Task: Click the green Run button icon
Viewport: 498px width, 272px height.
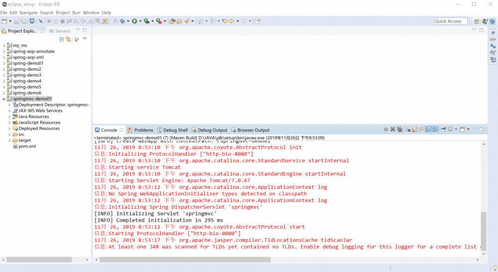Action: pos(134,21)
